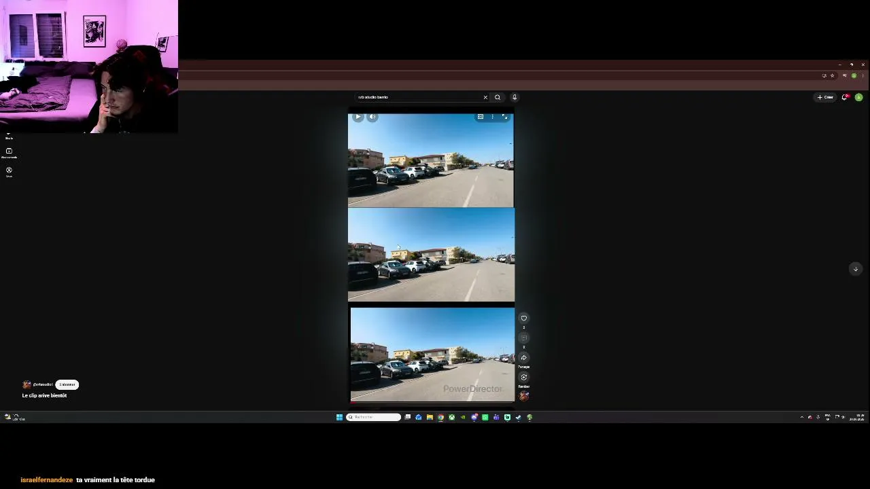Seek using the red video progress bar
Viewport: 870px width, 489px height.
click(432, 403)
